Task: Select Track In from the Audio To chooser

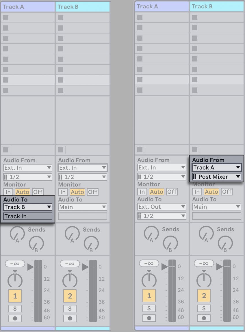Action: (x=27, y=216)
